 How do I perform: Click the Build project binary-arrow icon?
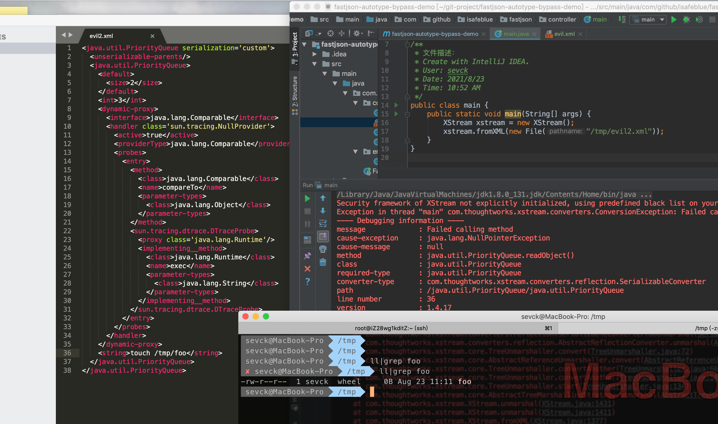click(622, 19)
